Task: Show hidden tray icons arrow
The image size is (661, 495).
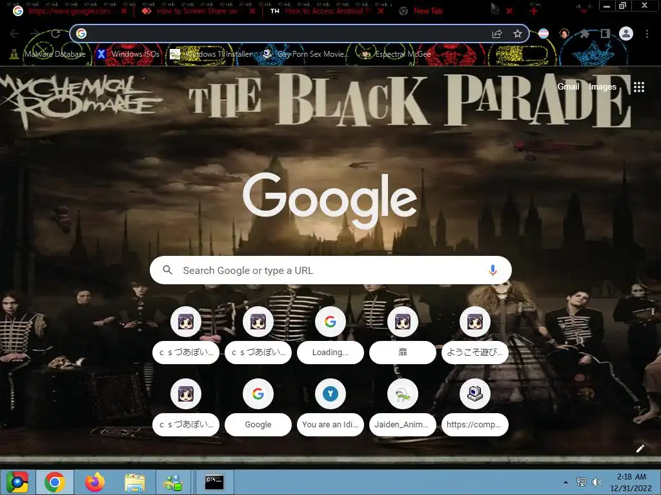Action: pyautogui.click(x=565, y=482)
